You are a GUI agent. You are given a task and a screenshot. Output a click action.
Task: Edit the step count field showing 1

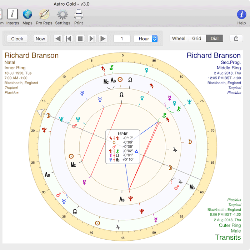pos(122,39)
